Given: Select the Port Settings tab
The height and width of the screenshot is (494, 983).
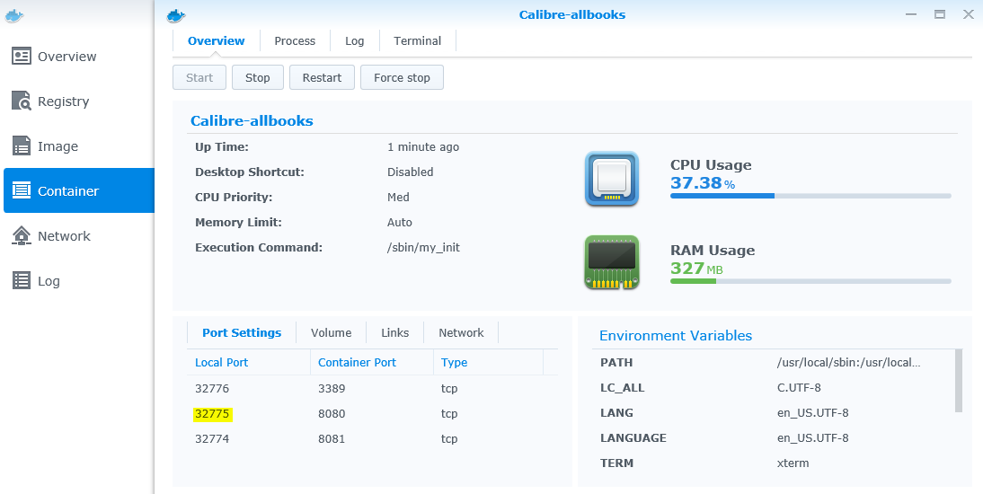Looking at the screenshot, I should coord(242,333).
